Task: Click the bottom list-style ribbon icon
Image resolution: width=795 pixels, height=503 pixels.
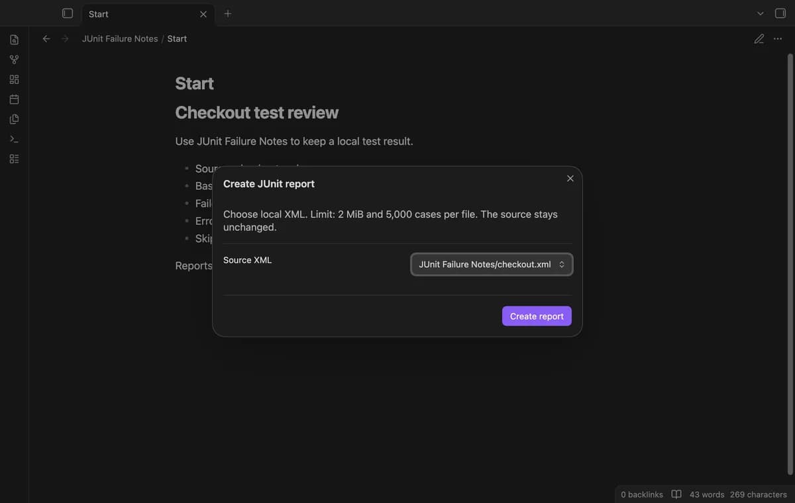Action: [x=14, y=159]
